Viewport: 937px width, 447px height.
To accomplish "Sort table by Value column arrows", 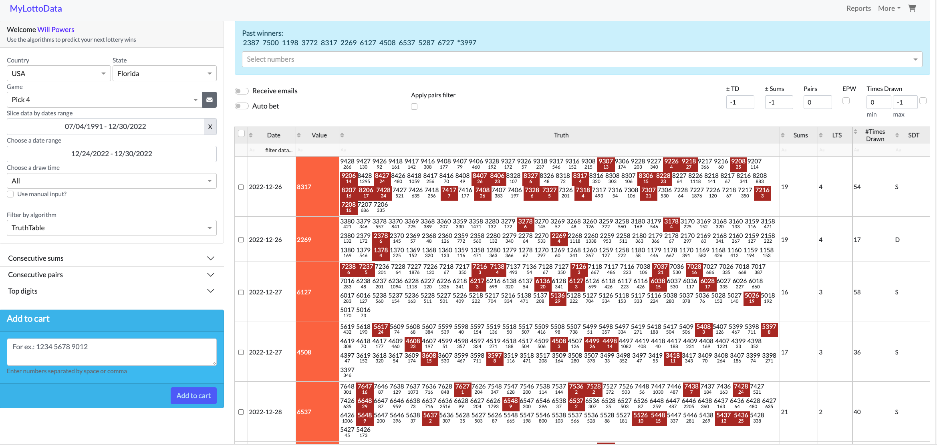I will [x=299, y=135].
